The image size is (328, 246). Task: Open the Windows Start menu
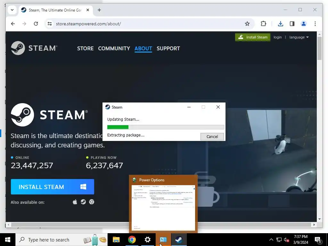(x=8, y=240)
